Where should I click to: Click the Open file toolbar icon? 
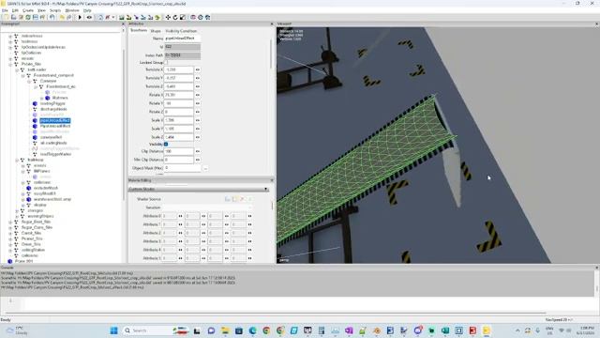pos(13,17)
